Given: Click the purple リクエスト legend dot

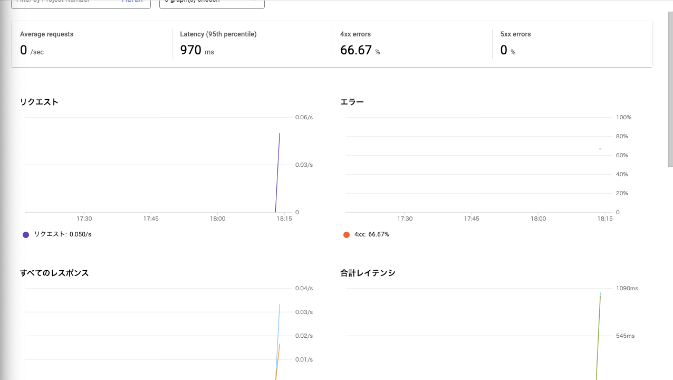Looking at the screenshot, I should [26, 234].
